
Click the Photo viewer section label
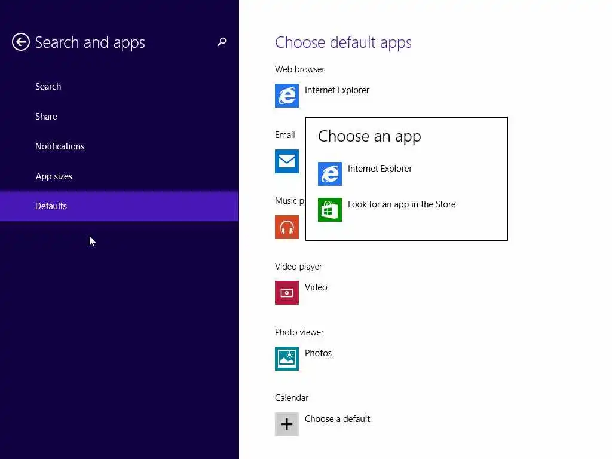click(299, 332)
